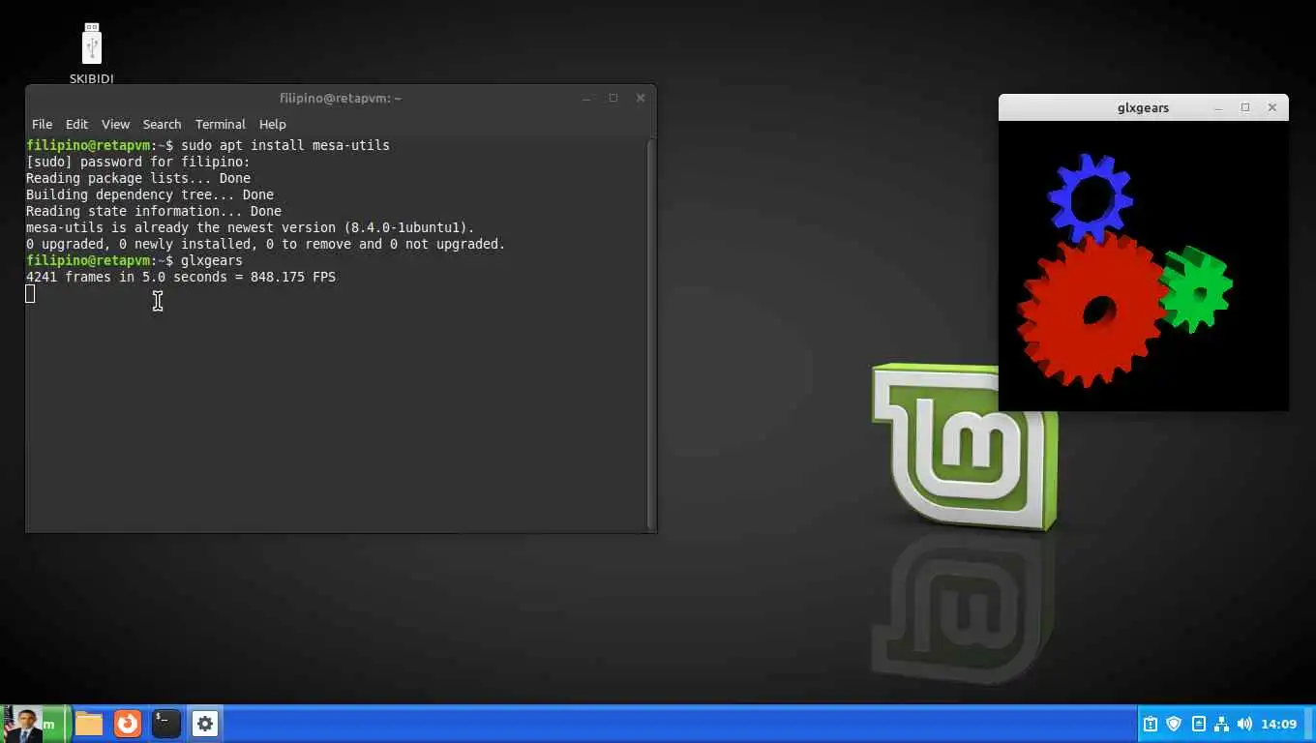Screen dimensions: 1316x743
Task: Click the 'Reading state information... Done' line
Action: coord(154,211)
